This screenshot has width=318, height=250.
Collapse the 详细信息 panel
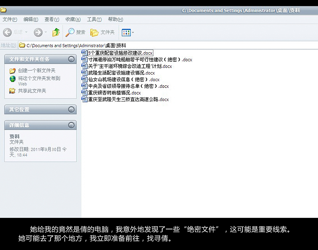click(71, 125)
